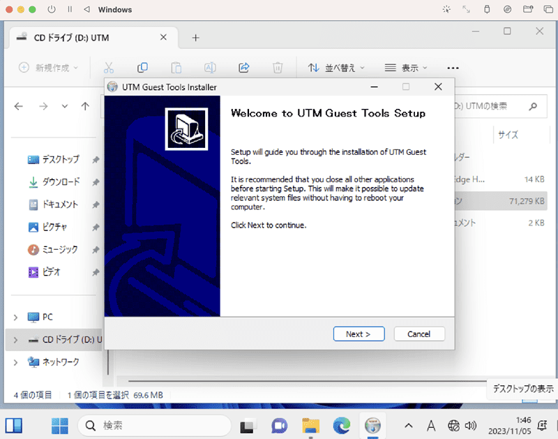Click the capture mouse cursor icon
558x439 pixels.
point(446,9)
